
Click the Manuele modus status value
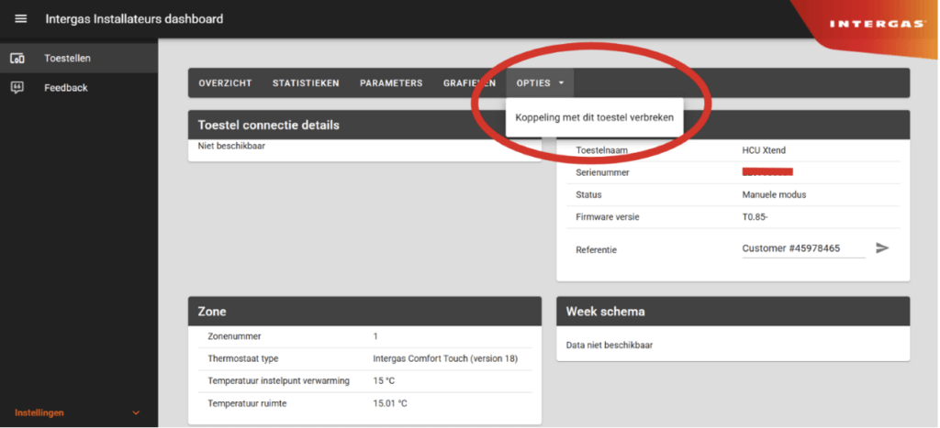pyautogui.click(x=774, y=194)
